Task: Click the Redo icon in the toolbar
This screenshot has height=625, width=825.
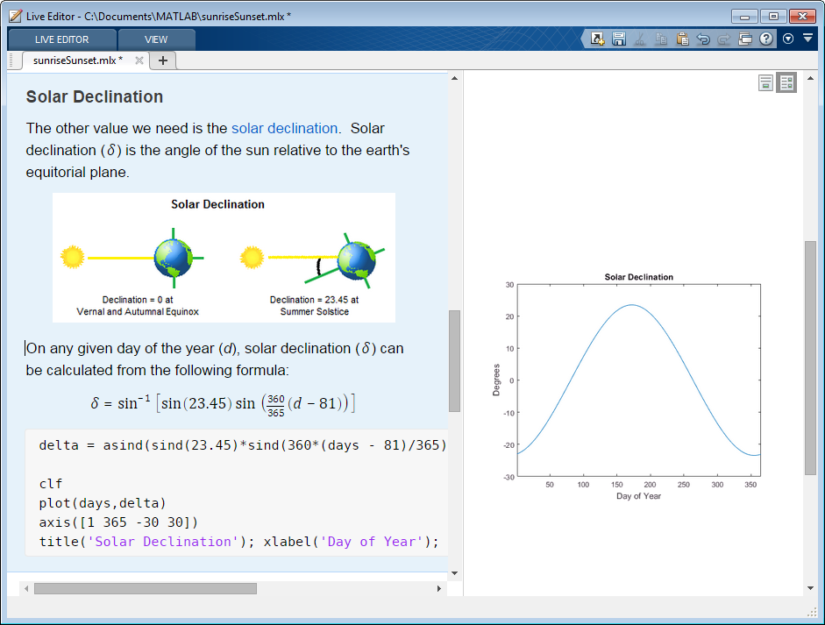Action: [724, 39]
